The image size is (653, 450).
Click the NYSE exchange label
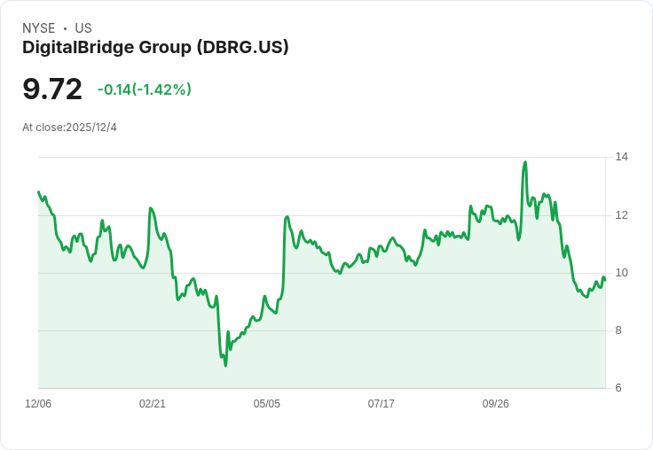[39, 28]
